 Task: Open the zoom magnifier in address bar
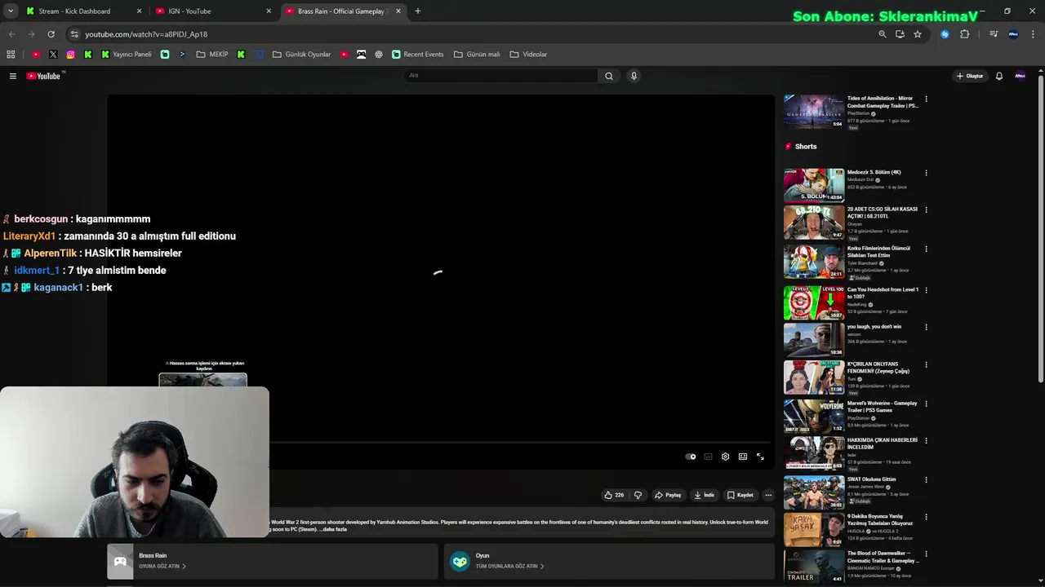pos(882,34)
